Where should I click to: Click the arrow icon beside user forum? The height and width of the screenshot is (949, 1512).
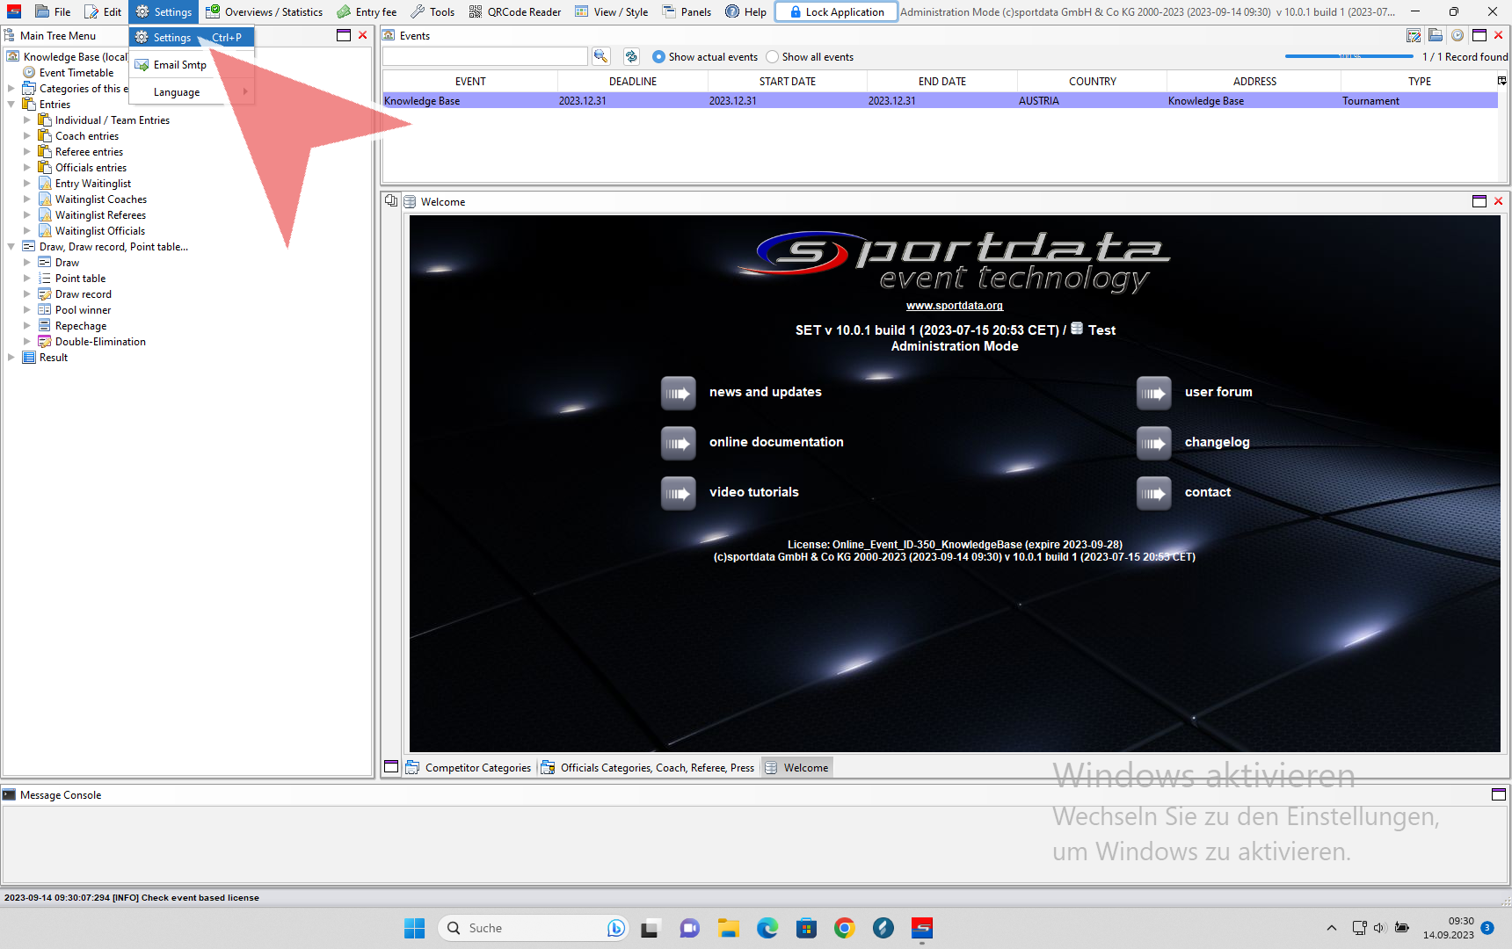[1153, 393]
